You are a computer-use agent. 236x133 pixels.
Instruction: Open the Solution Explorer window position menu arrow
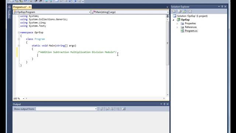[219, 7]
